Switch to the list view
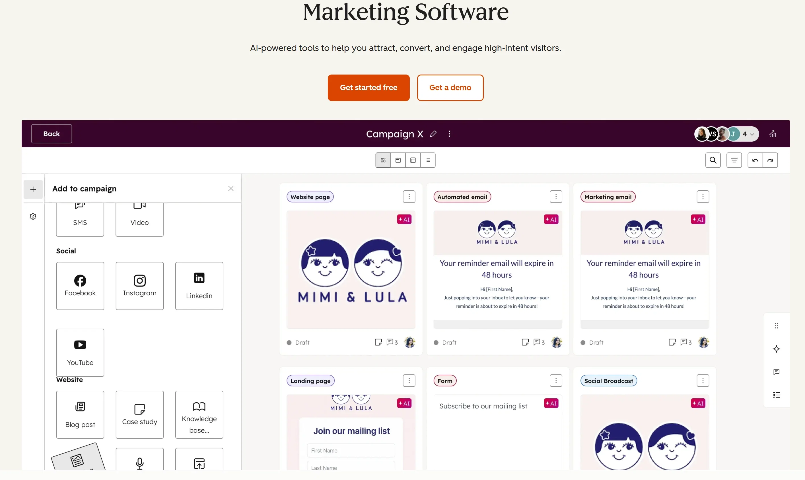 [428, 160]
